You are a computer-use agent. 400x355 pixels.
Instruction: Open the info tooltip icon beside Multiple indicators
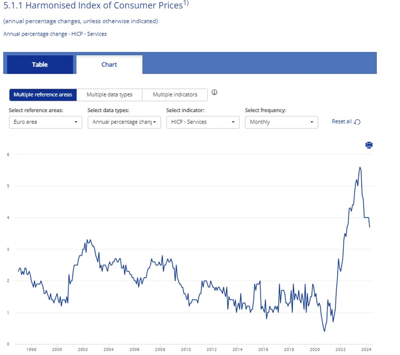tap(214, 93)
